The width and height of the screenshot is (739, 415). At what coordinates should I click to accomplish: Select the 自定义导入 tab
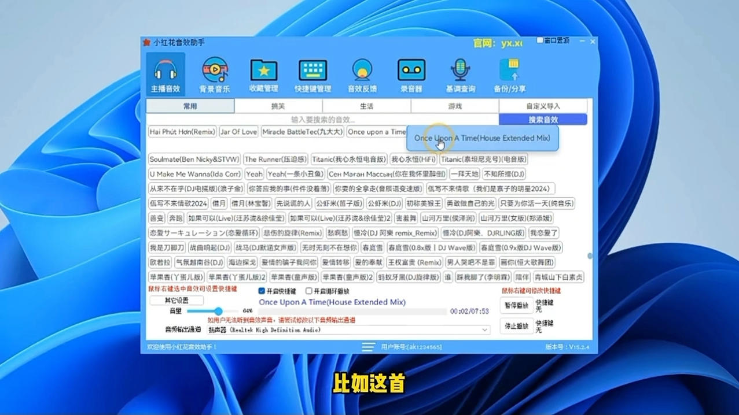pos(543,106)
